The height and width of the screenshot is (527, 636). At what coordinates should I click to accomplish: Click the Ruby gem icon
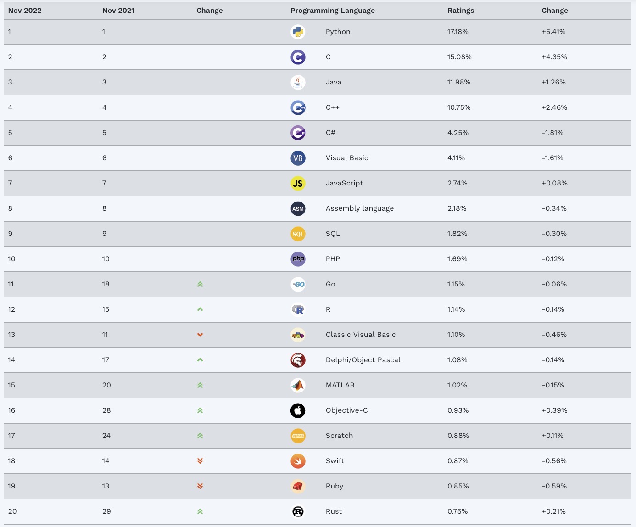(298, 486)
